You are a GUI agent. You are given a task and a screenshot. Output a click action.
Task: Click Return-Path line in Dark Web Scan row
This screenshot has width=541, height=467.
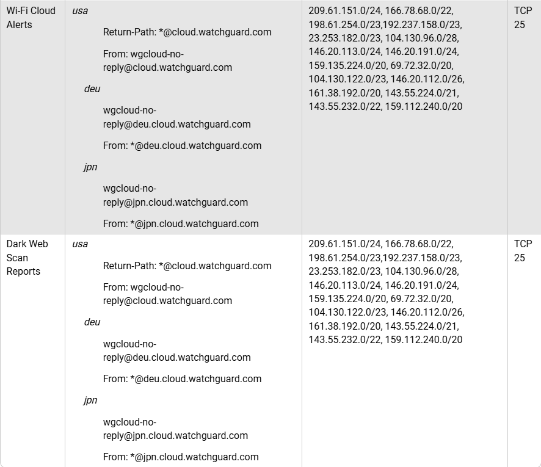(x=187, y=266)
